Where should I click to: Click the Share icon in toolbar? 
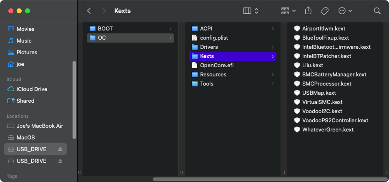(308, 11)
